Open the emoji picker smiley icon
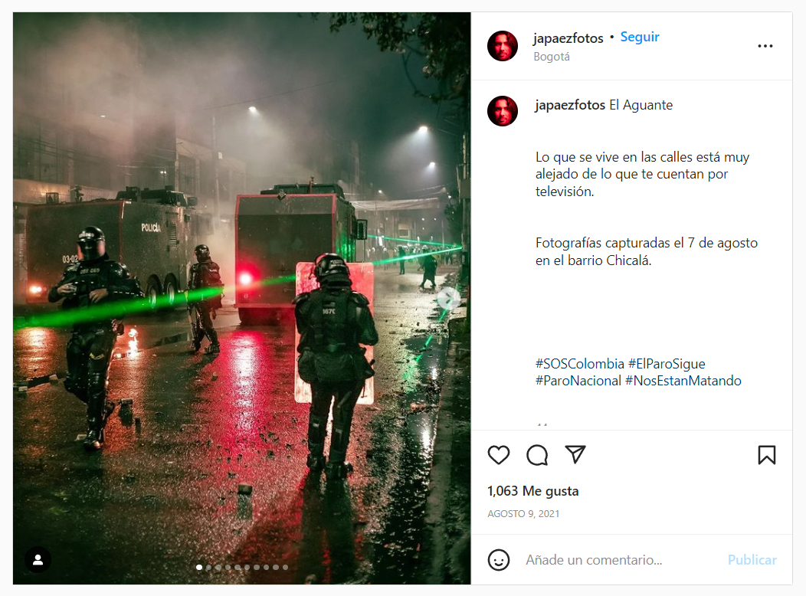 pyautogui.click(x=499, y=560)
